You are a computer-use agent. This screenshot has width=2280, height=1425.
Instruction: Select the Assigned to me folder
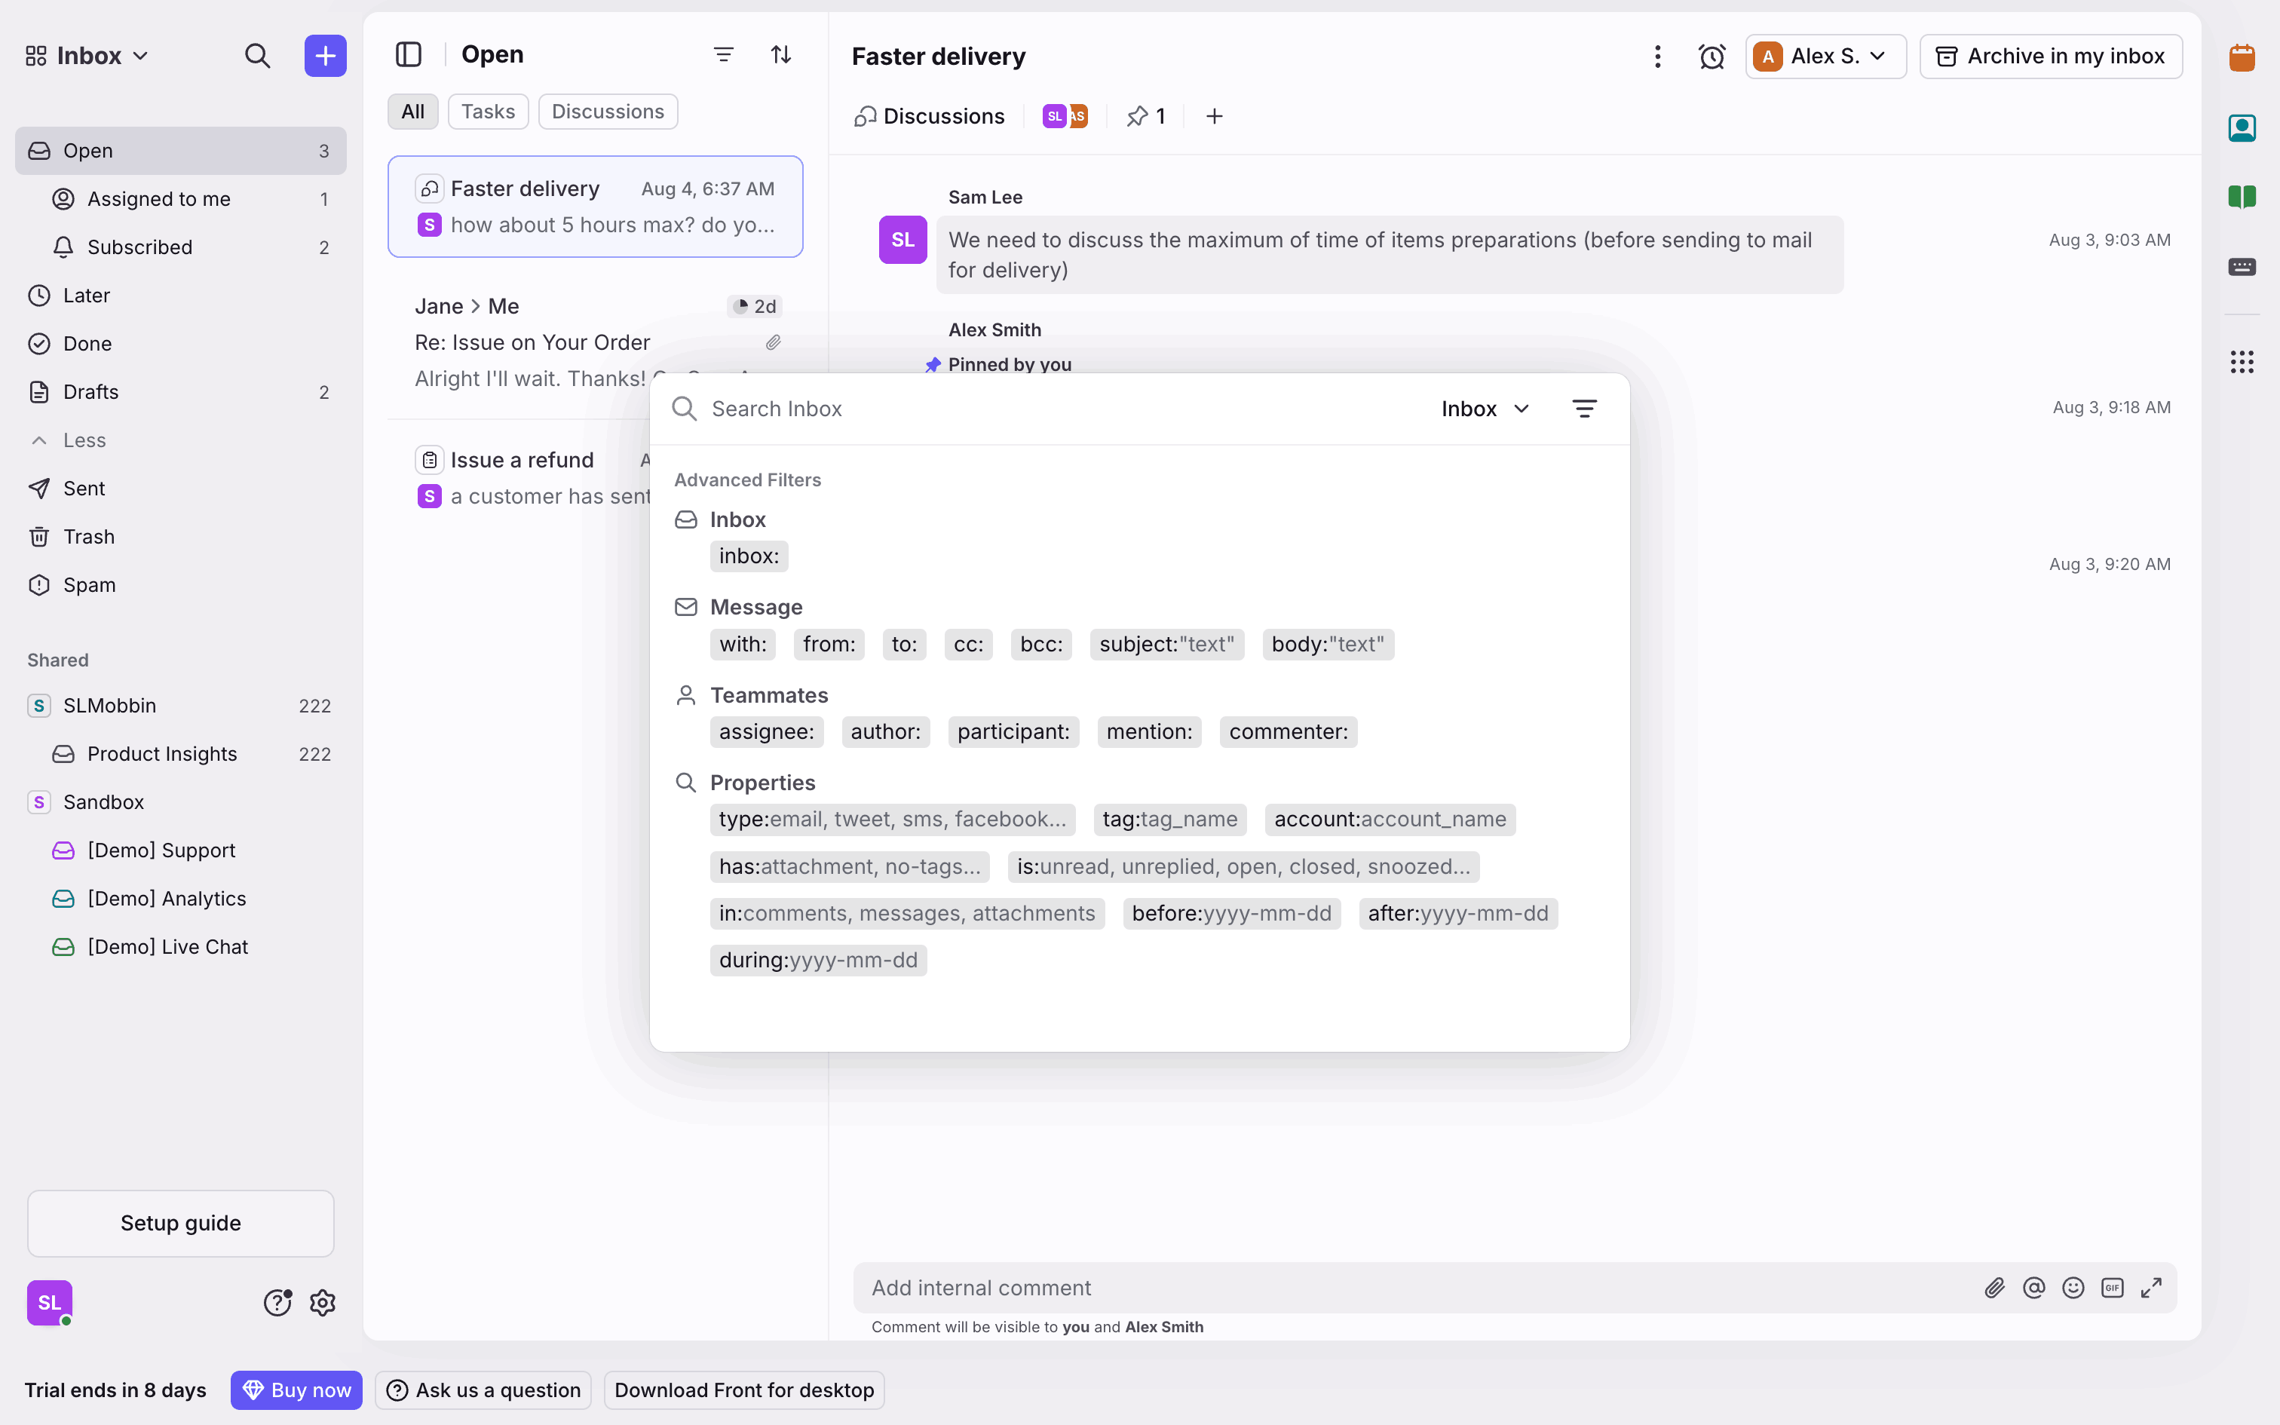click(x=158, y=199)
